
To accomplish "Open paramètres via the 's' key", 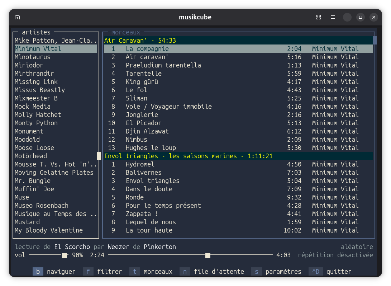I will coord(257,272).
